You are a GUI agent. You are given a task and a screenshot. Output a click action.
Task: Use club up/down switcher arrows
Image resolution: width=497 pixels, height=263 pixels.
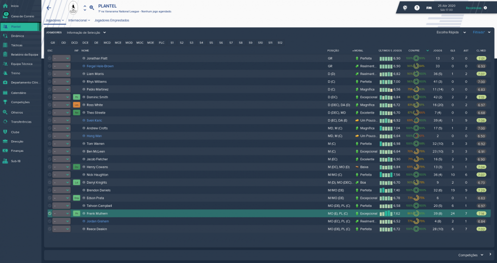(x=84, y=8)
